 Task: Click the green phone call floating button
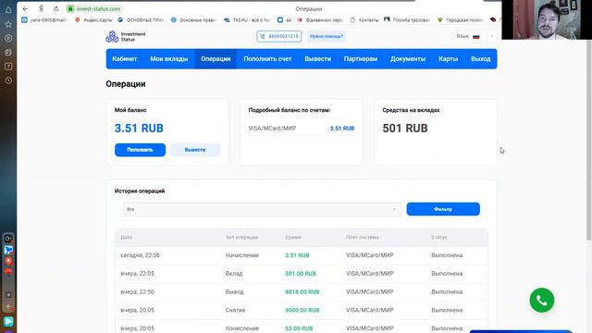click(x=542, y=301)
